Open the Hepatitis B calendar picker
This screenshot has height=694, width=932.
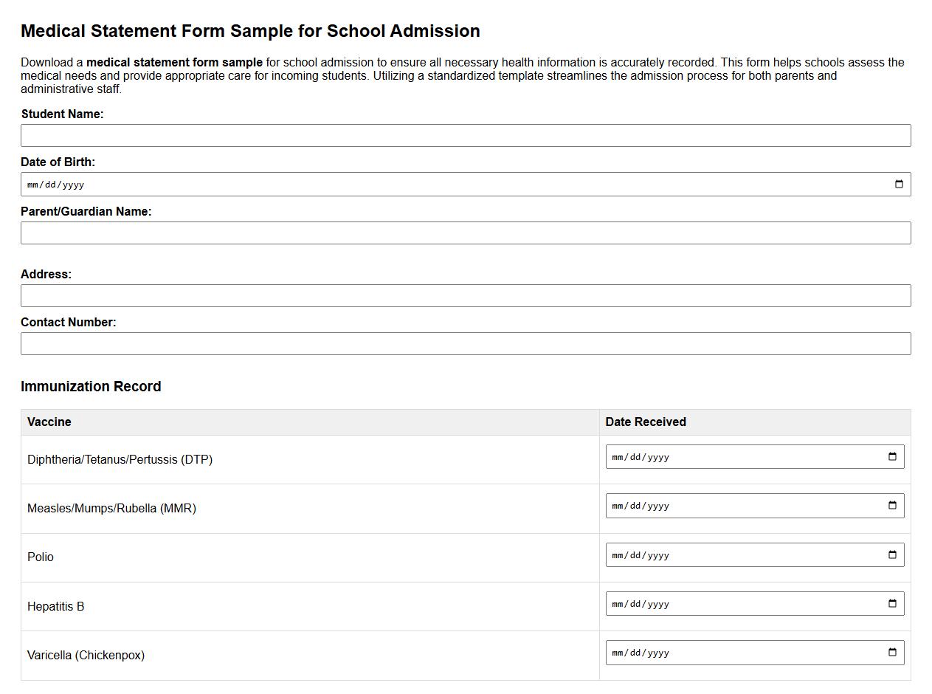pos(892,602)
